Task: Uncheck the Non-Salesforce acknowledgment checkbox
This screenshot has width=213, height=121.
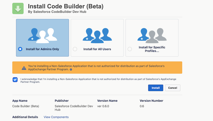Action: 15,80
